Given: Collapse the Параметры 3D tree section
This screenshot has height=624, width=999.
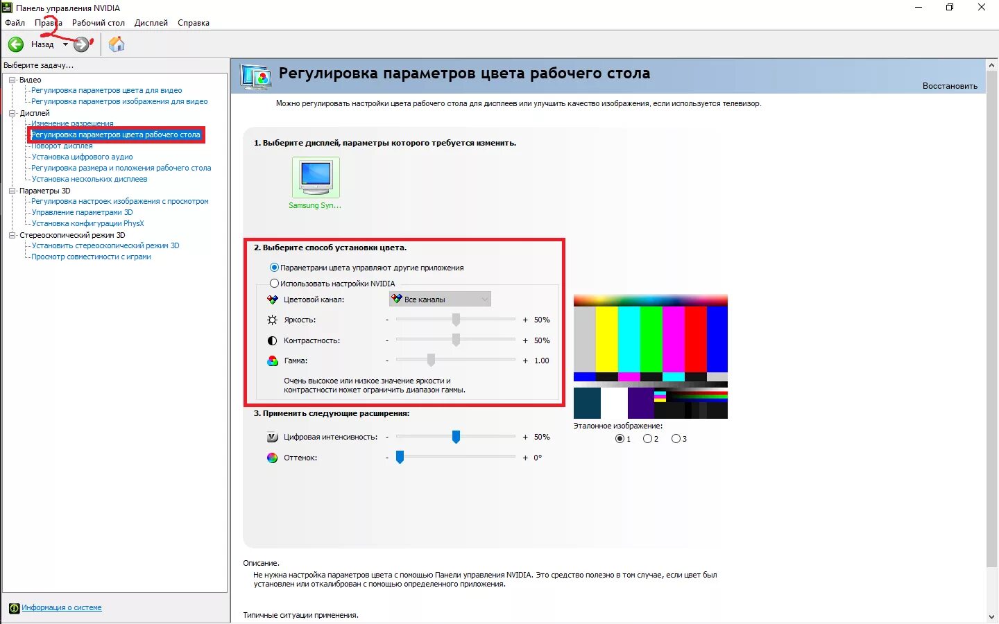Looking at the screenshot, I should pos(12,191).
